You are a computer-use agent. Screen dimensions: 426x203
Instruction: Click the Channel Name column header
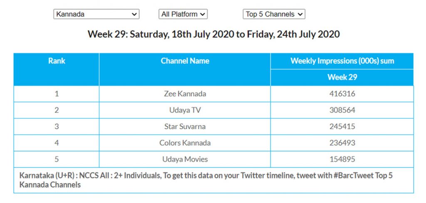pyautogui.click(x=185, y=61)
